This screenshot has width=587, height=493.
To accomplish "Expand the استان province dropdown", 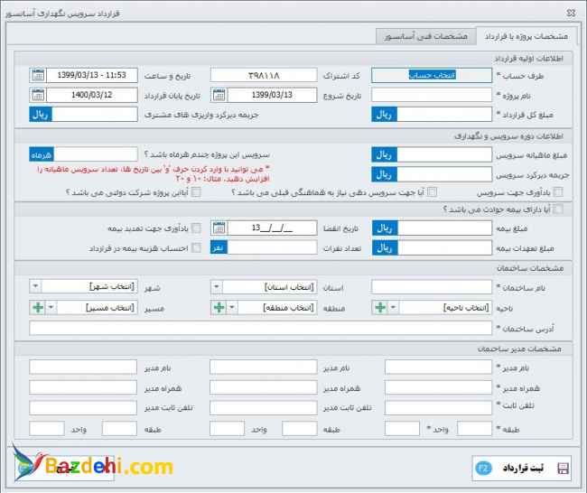I will [218, 286].
